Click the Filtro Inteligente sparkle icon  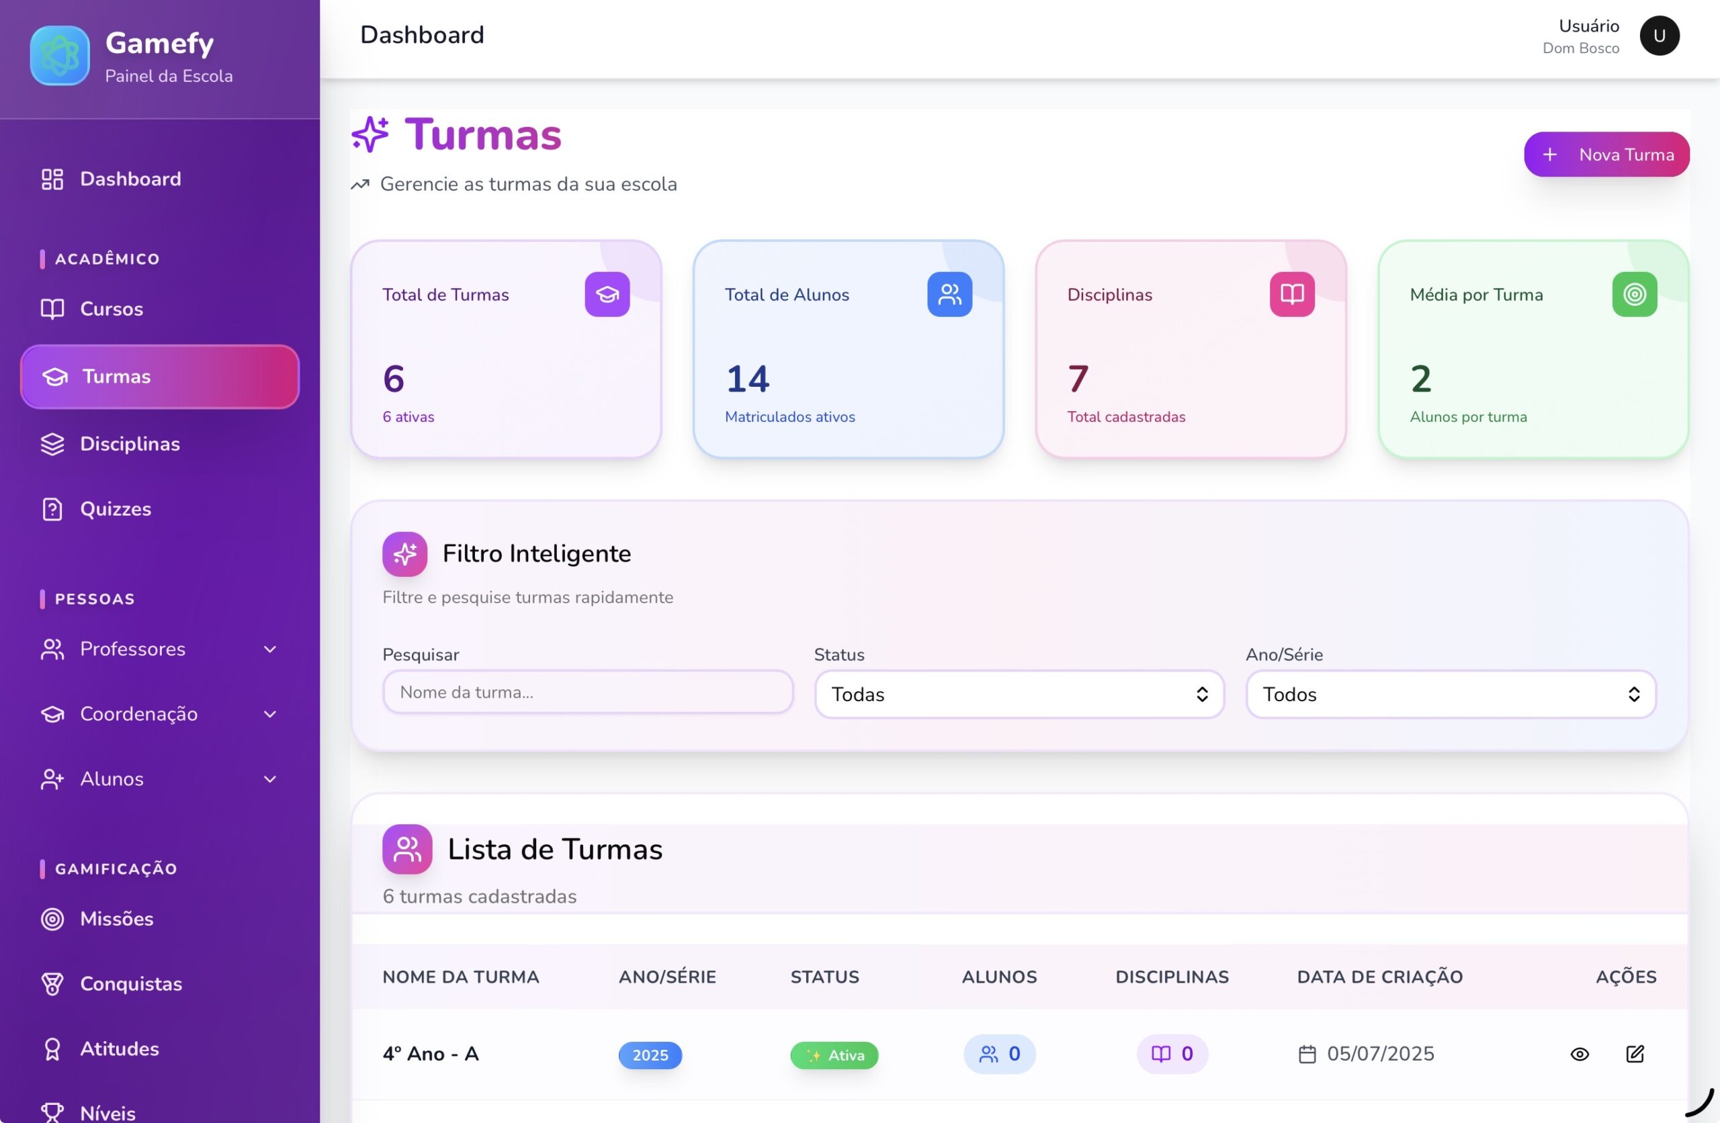(x=404, y=554)
